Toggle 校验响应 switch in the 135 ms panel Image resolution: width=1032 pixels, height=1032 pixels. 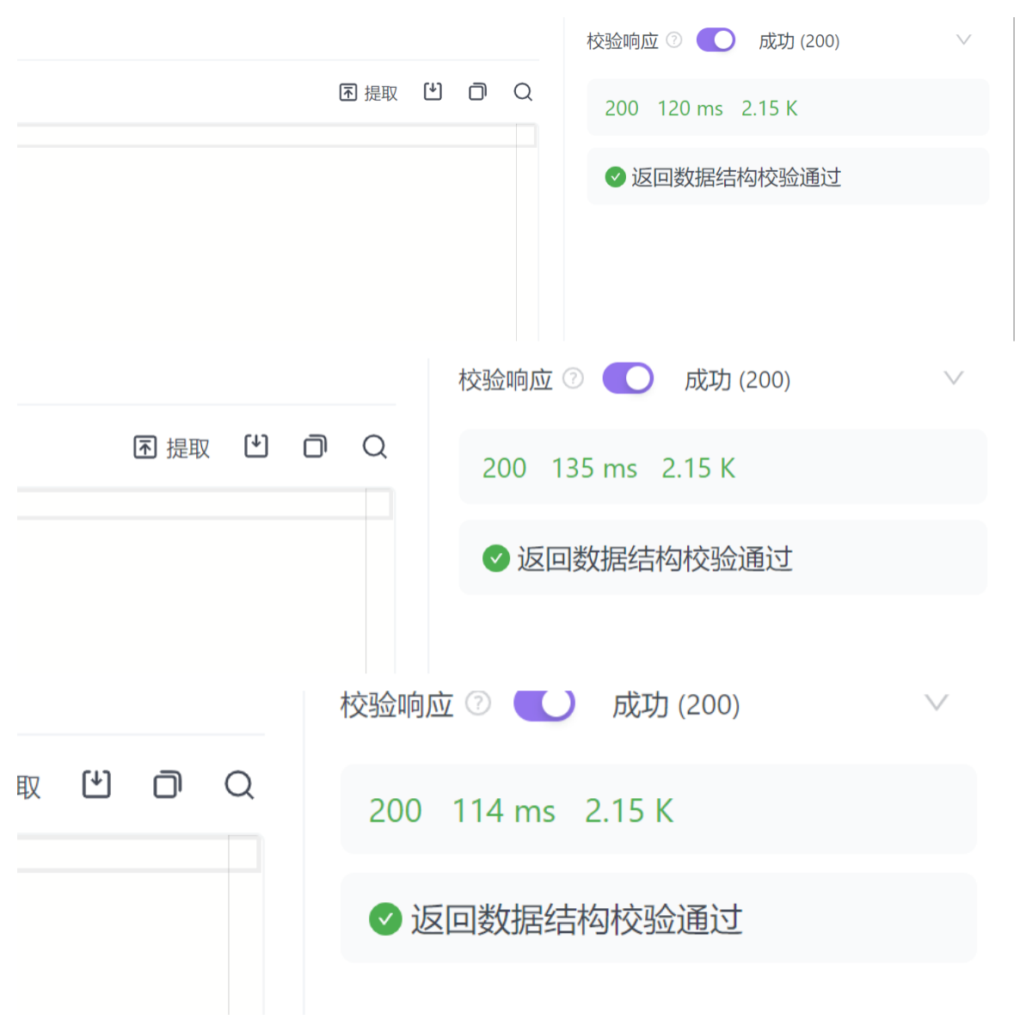click(x=628, y=378)
